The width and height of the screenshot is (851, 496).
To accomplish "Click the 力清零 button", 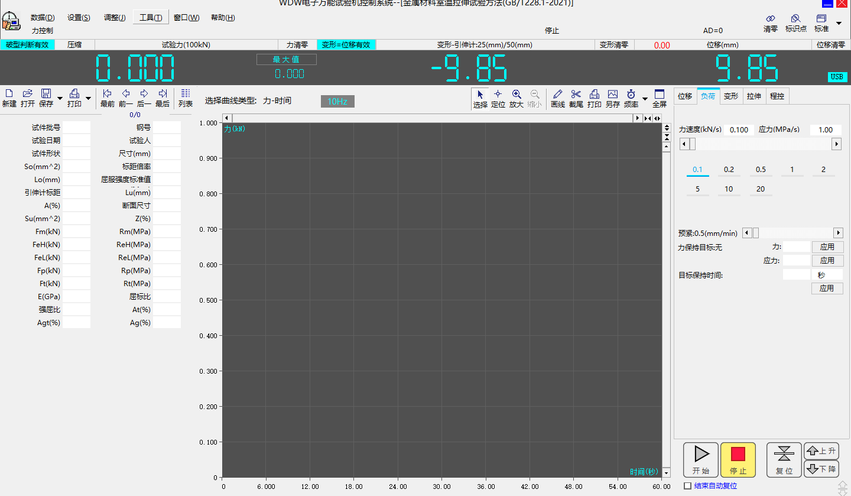I will 297,44.
